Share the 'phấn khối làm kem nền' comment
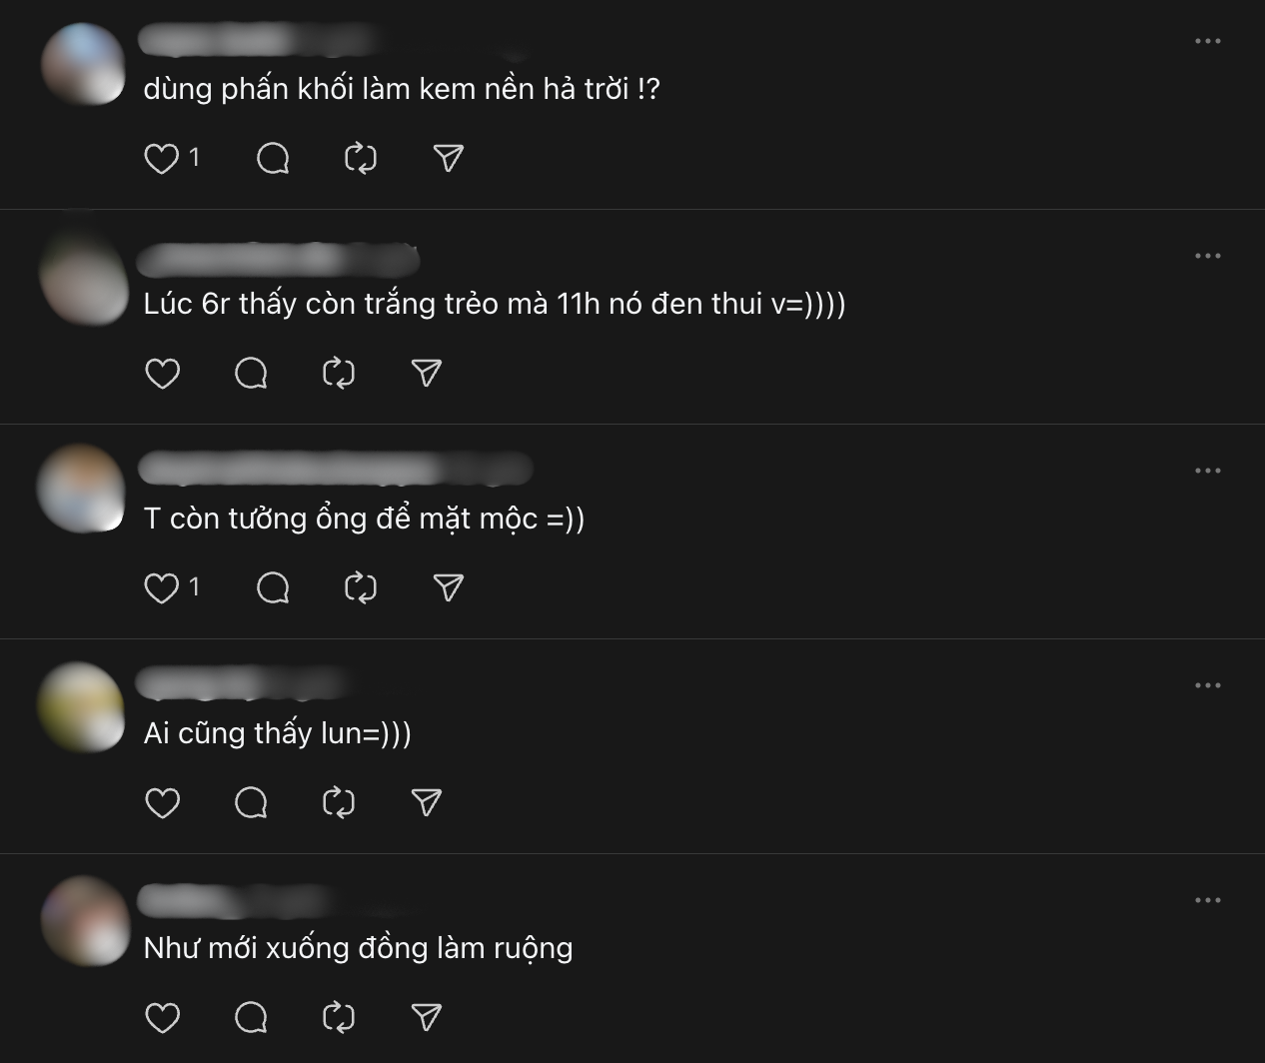 pos(449,158)
